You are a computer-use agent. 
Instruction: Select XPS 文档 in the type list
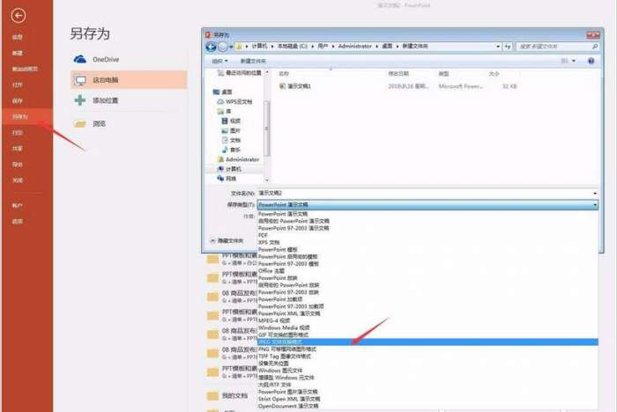click(x=269, y=242)
